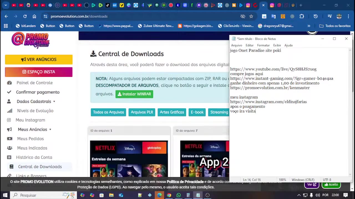Open the tab search dropdown arrow
This screenshot has width=355, height=199.
6,5
